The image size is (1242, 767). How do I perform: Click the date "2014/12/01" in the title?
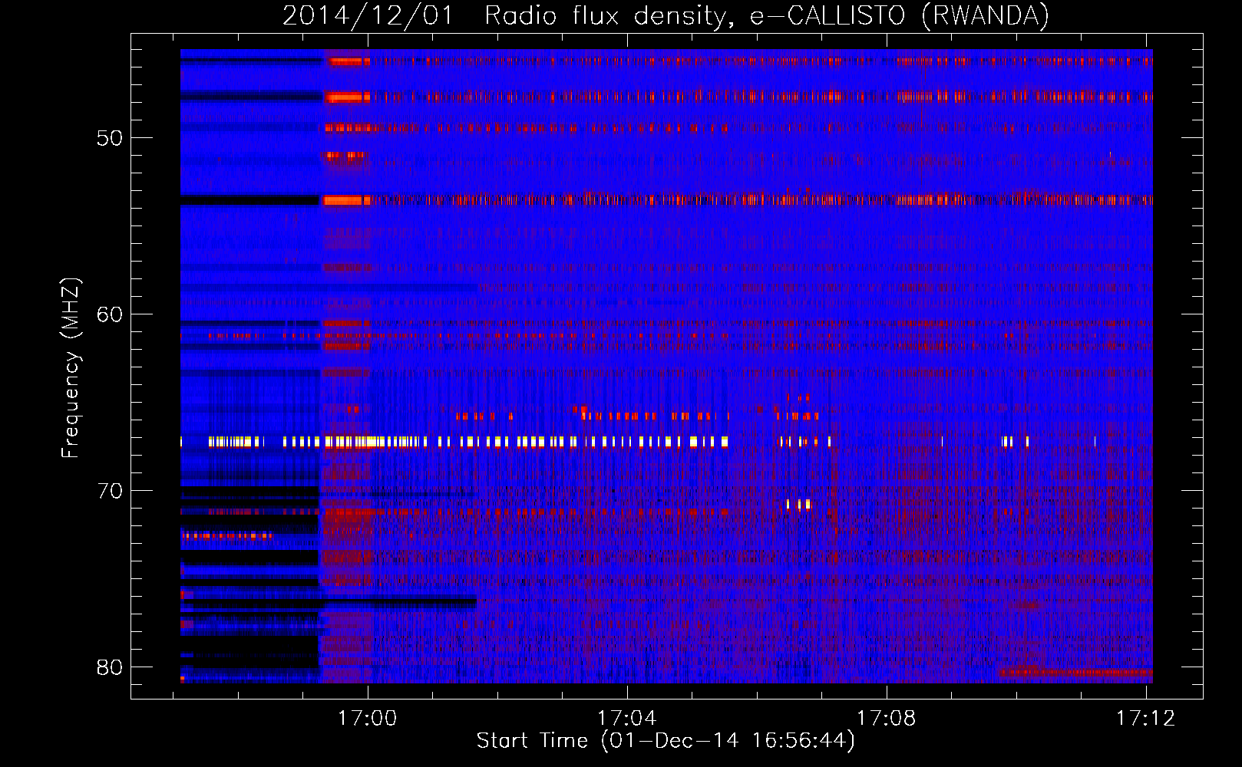368,15
